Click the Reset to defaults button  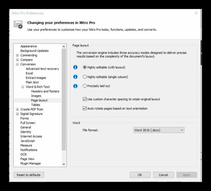pyautogui.click(x=29, y=175)
